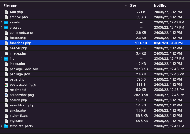Screen dimensions: 190x134
Task: Click the 03/07/23, 6:30 PM date
Action: coord(168,43)
